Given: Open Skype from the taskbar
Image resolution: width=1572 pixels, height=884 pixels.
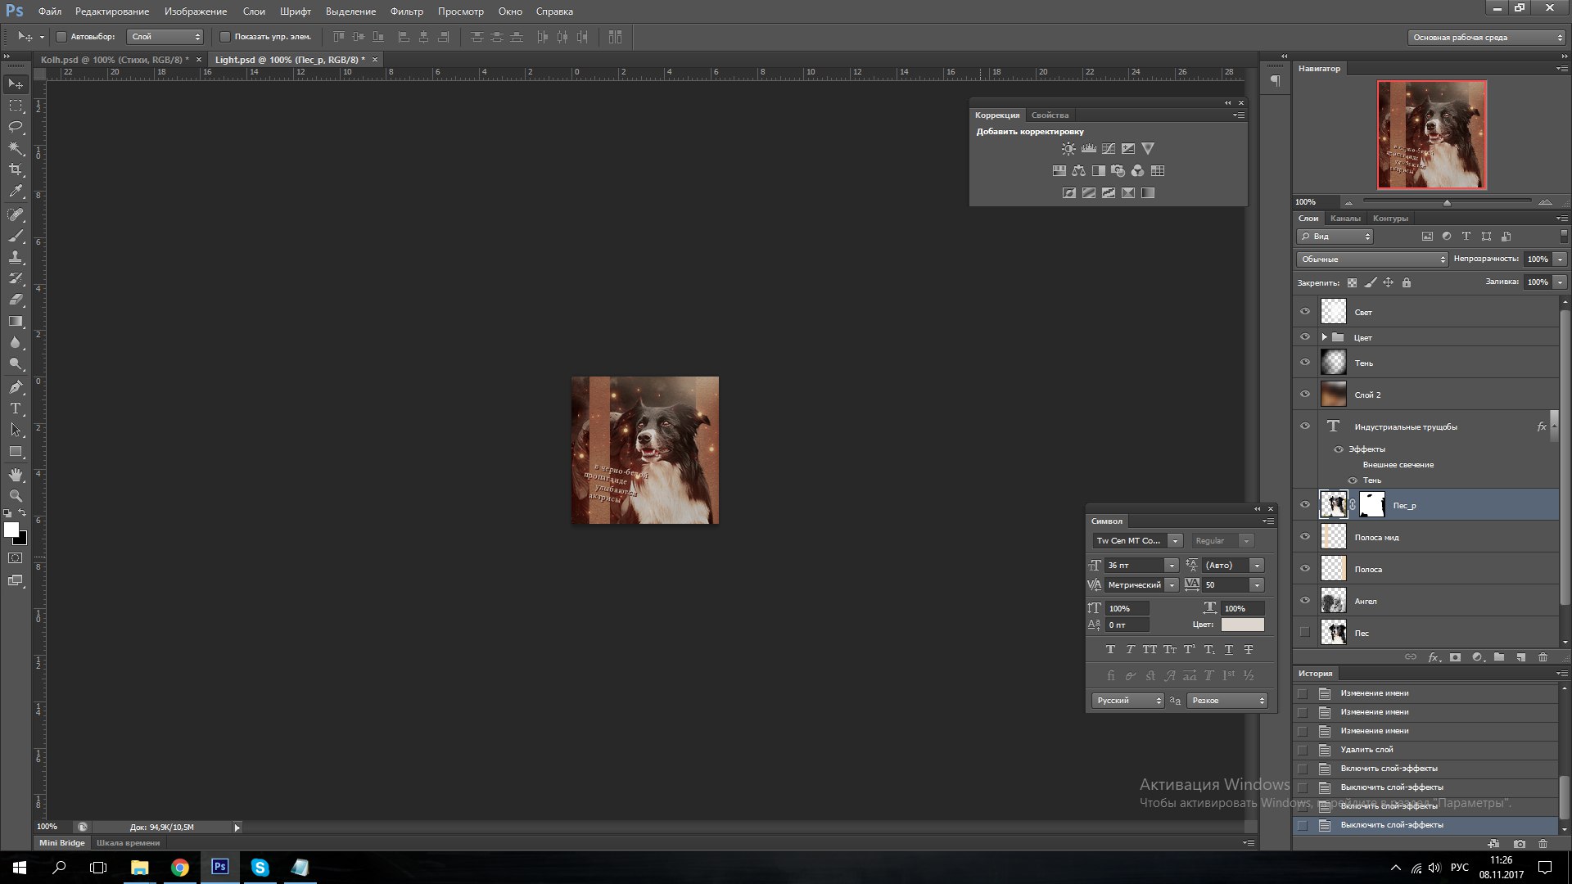Looking at the screenshot, I should [260, 868].
